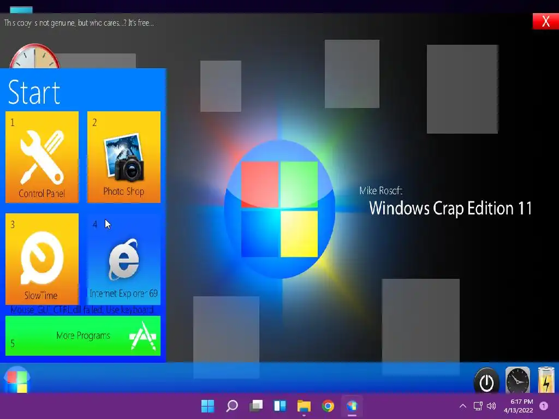Open the notification count badge

(544, 406)
